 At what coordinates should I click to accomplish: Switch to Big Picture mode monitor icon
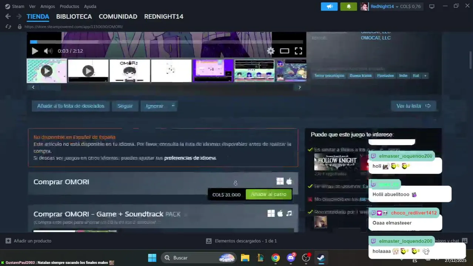pyautogui.click(x=432, y=6)
